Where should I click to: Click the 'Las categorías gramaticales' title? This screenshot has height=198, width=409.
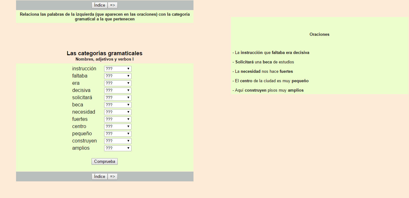tap(104, 53)
